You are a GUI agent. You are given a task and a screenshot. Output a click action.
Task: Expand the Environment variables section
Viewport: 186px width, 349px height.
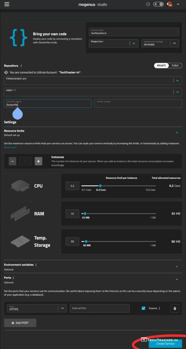[177, 267]
